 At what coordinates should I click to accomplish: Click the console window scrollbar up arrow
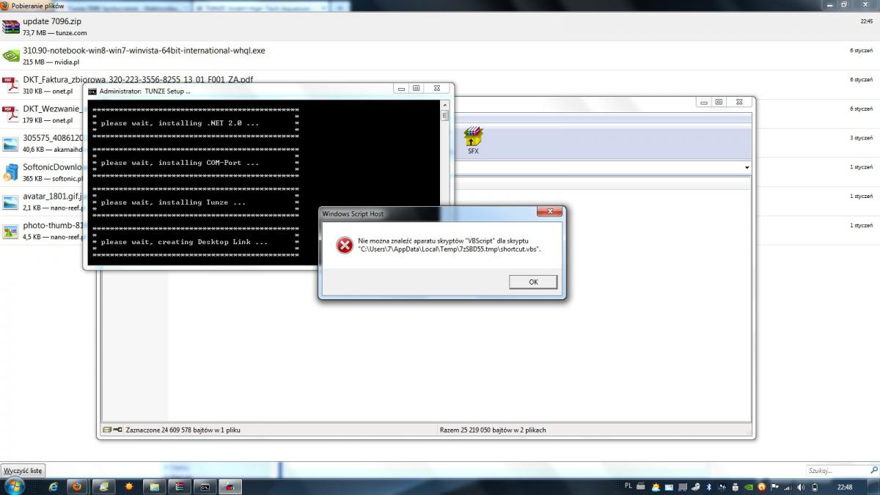[444, 105]
